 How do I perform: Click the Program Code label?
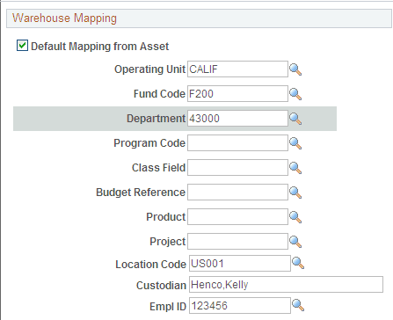[x=149, y=143]
